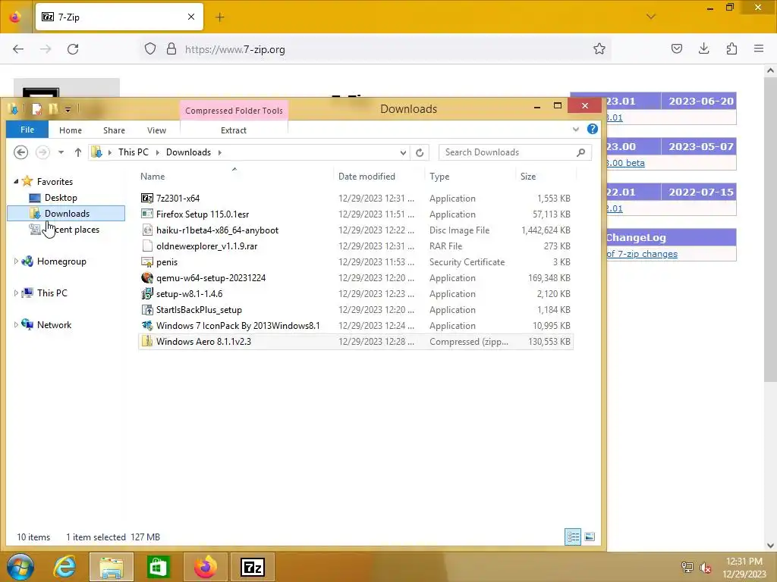Open Firefox downloads panel
This screenshot has height=582, width=777.
tap(703, 48)
